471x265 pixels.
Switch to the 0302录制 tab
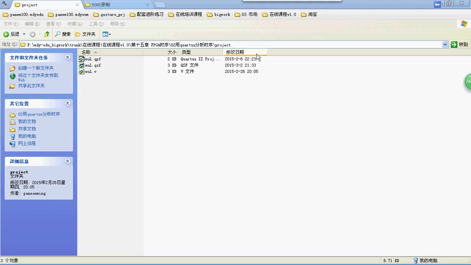pos(117,5)
